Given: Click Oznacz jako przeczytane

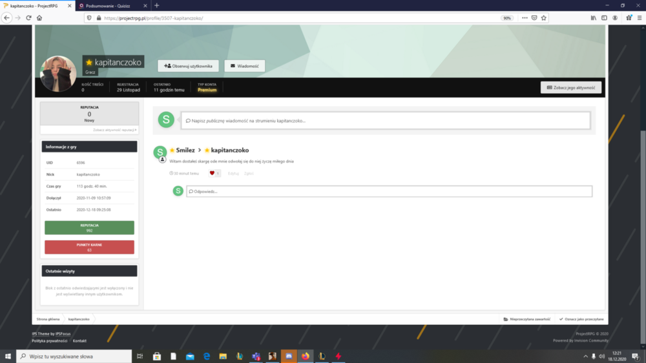Looking at the screenshot, I should pyautogui.click(x=581, y=319).
